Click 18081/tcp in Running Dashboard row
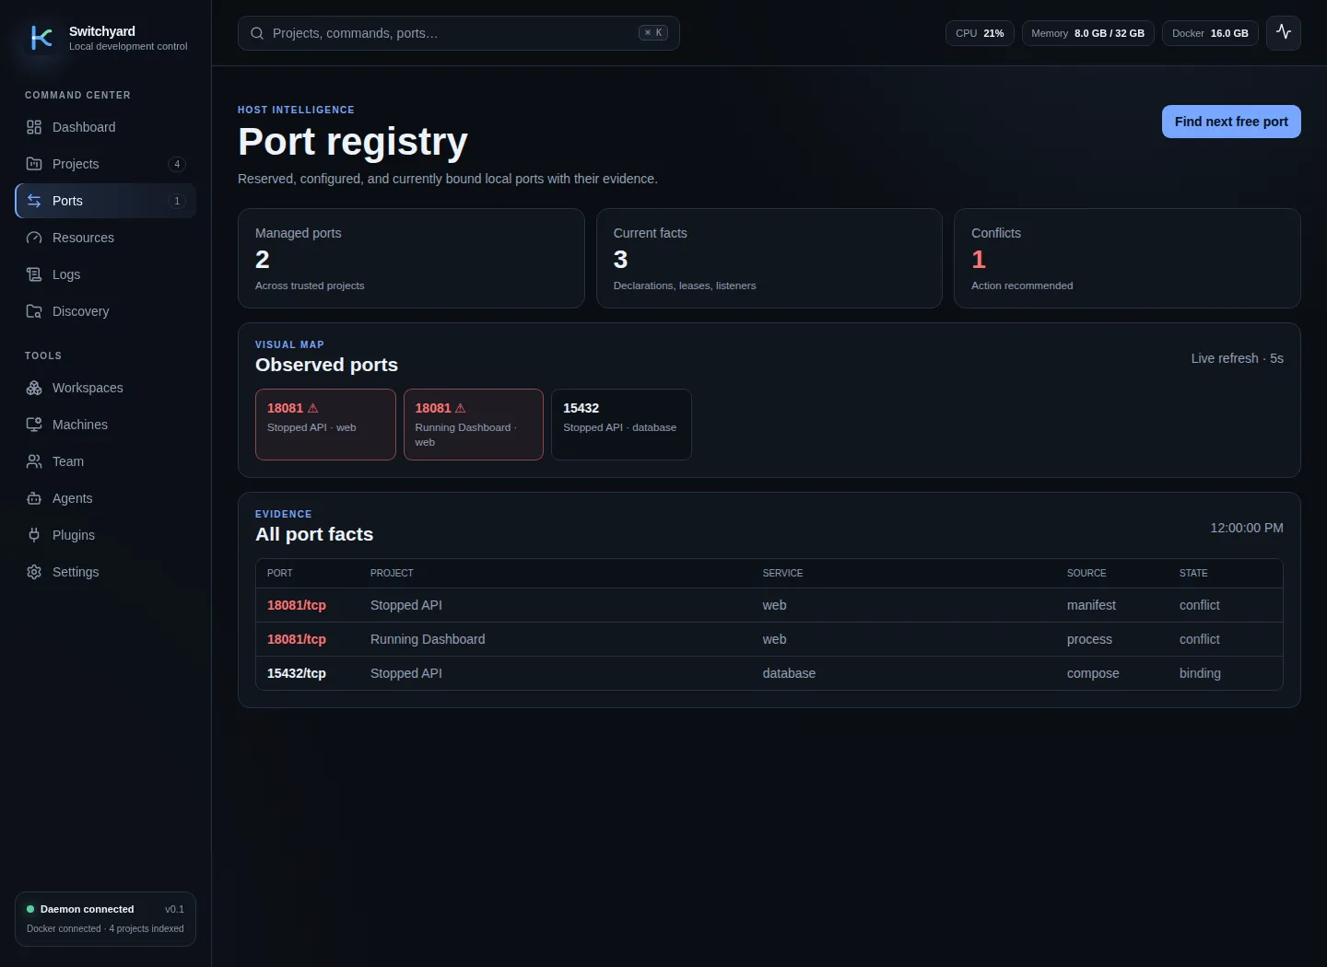 click(297, 639)
